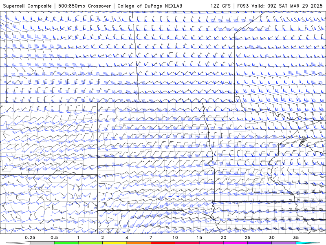326x245 pixels.
Task: Click the colorbar label "20"
Action: pyautogui.click(x=223, y=238)
